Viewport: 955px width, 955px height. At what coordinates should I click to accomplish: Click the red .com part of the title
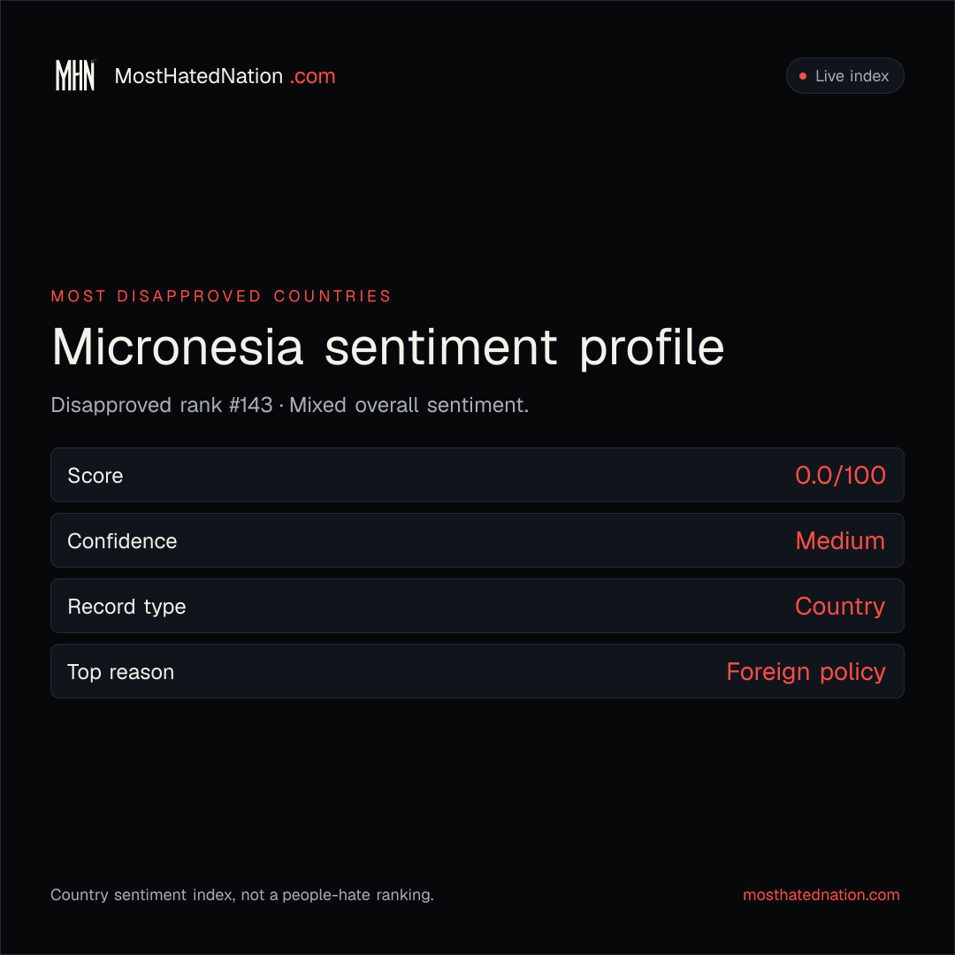[x=312, y=76]
